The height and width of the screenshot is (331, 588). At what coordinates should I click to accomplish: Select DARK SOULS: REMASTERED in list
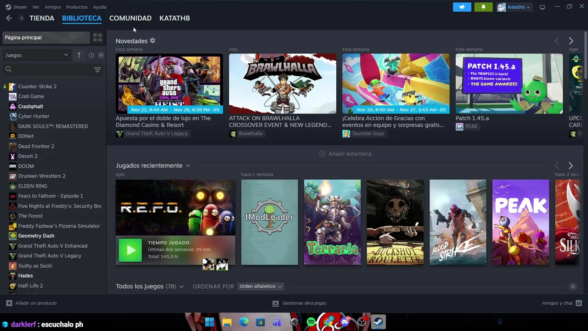(53, 126)
